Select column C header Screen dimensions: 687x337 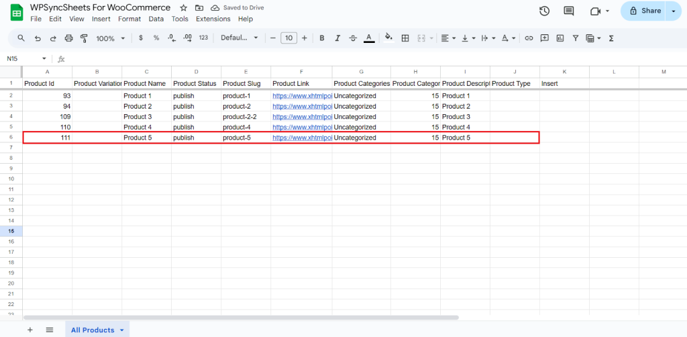click(x=147, y=71)
